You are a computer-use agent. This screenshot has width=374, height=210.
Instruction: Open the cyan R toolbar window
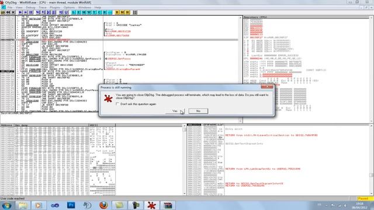(x=105, y=12)
